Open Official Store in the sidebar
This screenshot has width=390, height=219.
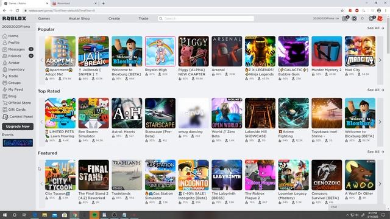click(x=16, y=103)
